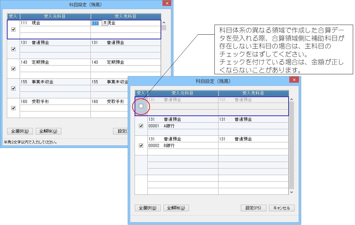
Task: Click the scroll down arrow in the front dialog
Action: 292,192
